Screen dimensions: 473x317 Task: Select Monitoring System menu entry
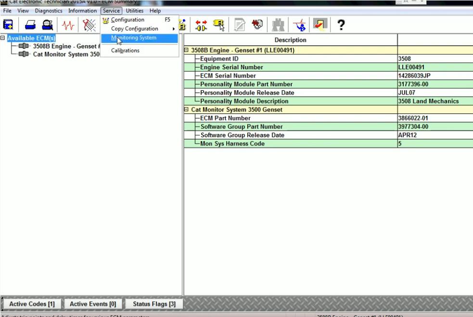(140, 38)
